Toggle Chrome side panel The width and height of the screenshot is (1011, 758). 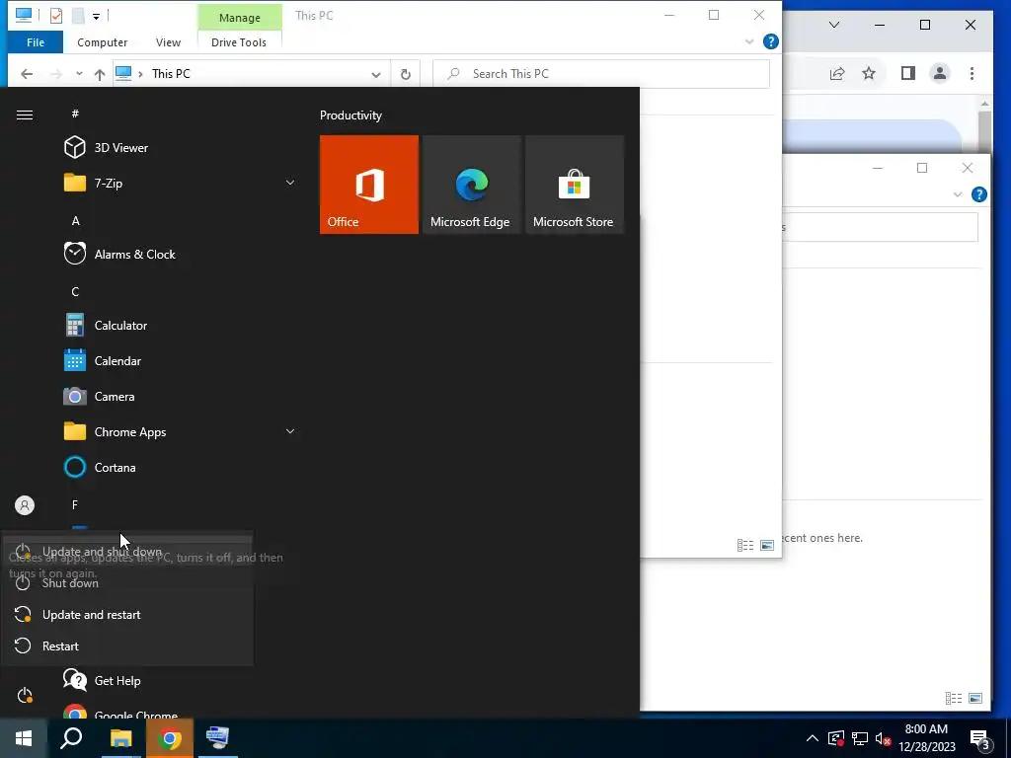908,73
